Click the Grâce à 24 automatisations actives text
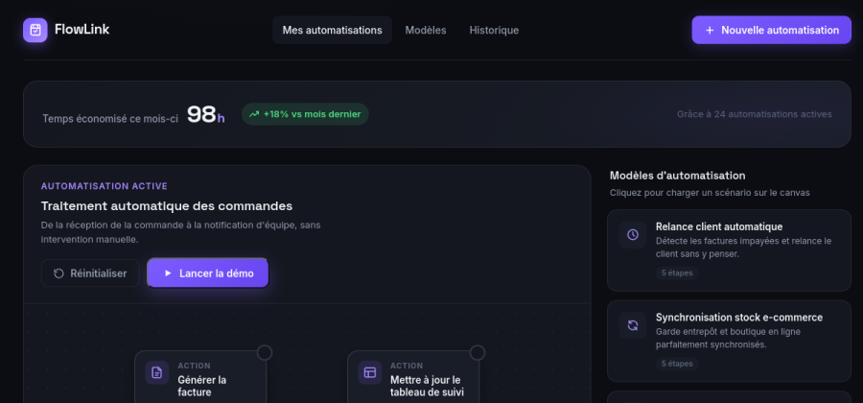This screenshot has width=863, height=403. 754,114
